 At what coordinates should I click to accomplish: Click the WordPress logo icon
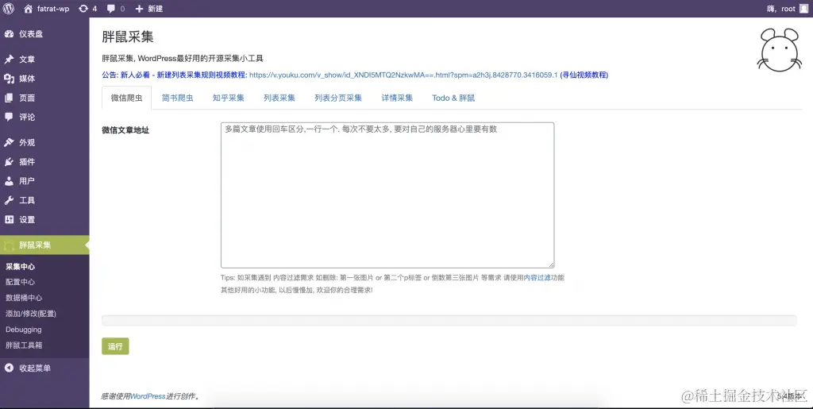click(9, 8)
